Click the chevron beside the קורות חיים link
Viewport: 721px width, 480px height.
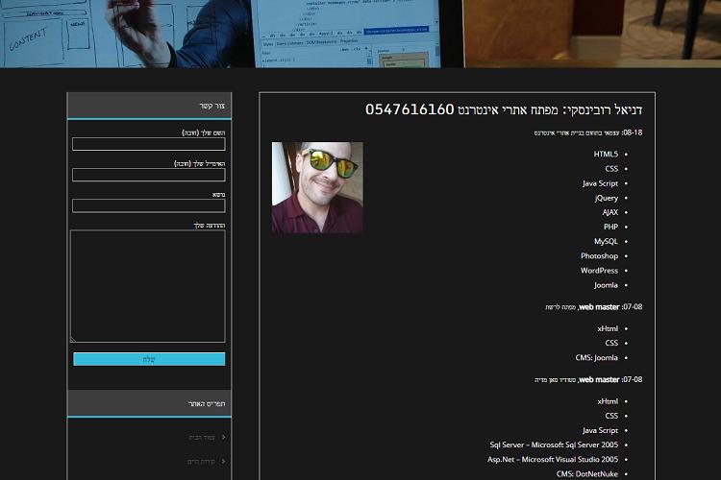click(x=223, y=461)
